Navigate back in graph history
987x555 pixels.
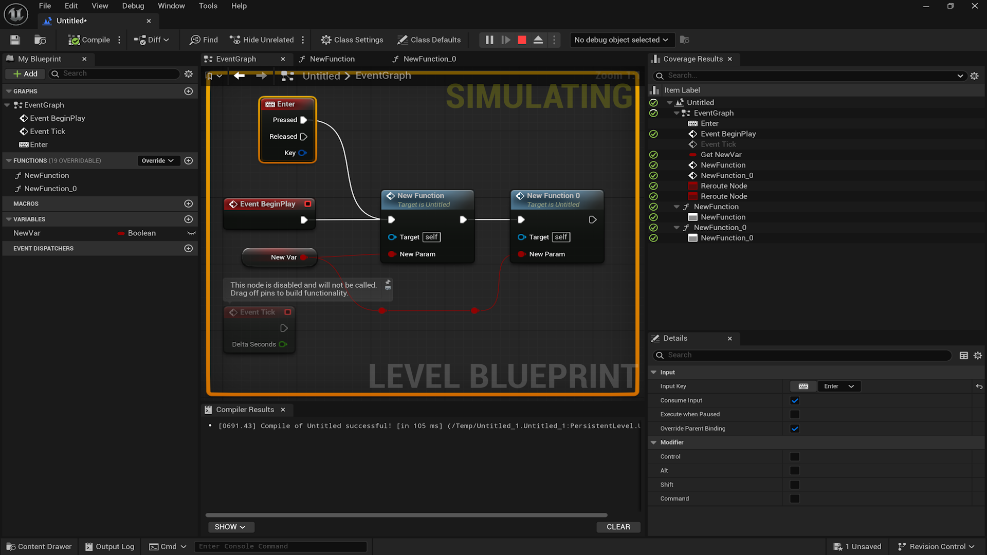coord(239,76)
